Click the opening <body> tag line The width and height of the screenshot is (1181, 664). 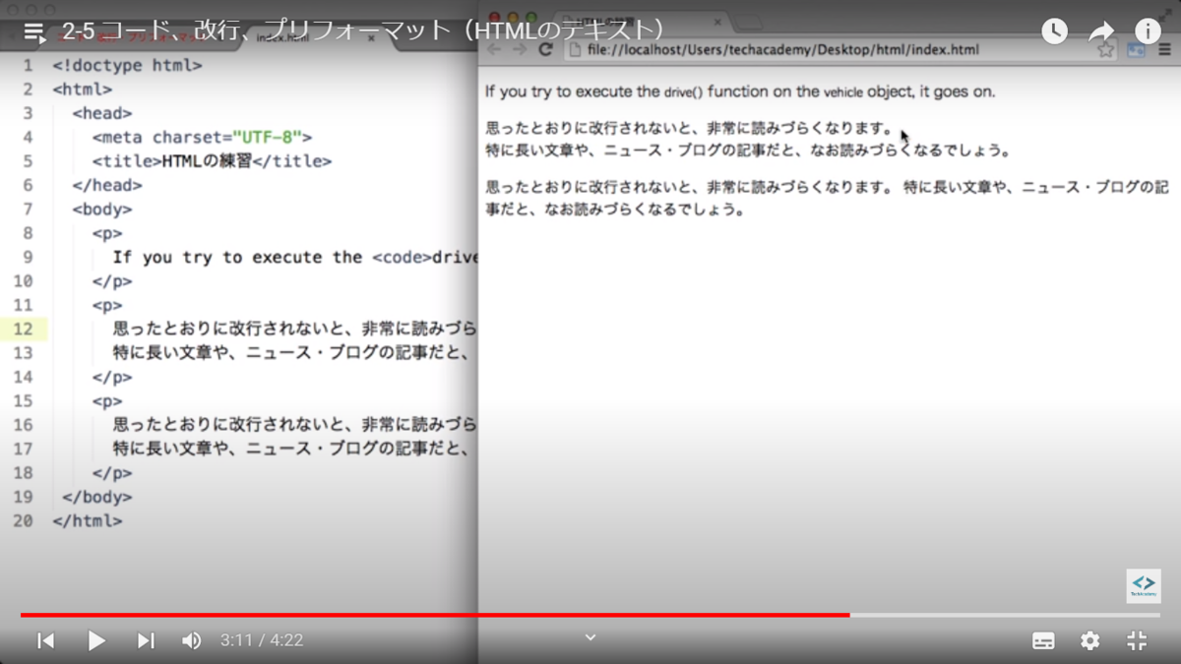click(102, 209)
